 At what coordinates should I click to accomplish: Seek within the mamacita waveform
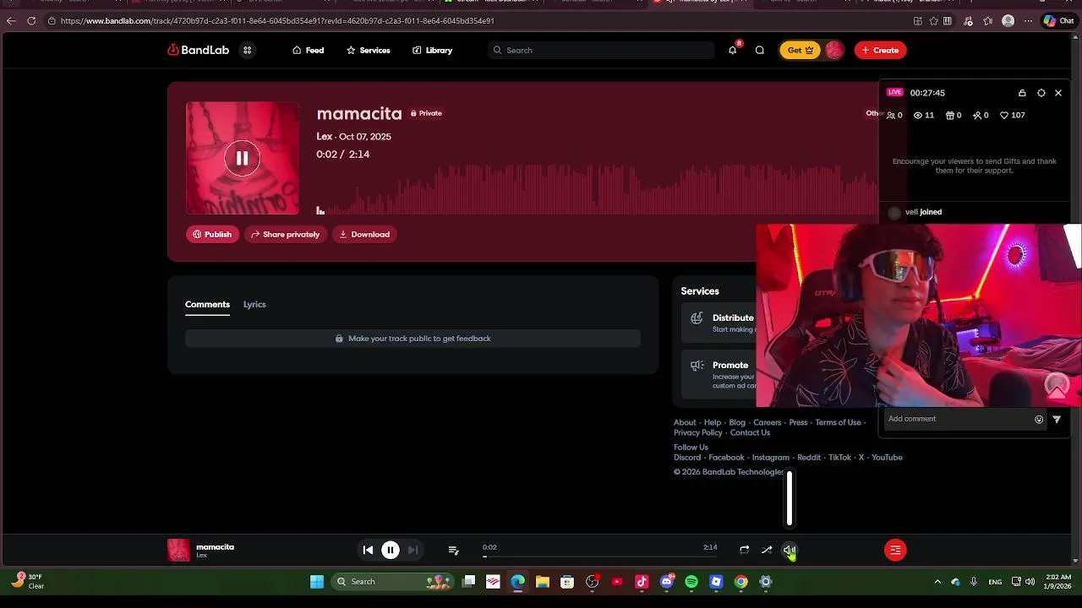[x=597, y=190]
